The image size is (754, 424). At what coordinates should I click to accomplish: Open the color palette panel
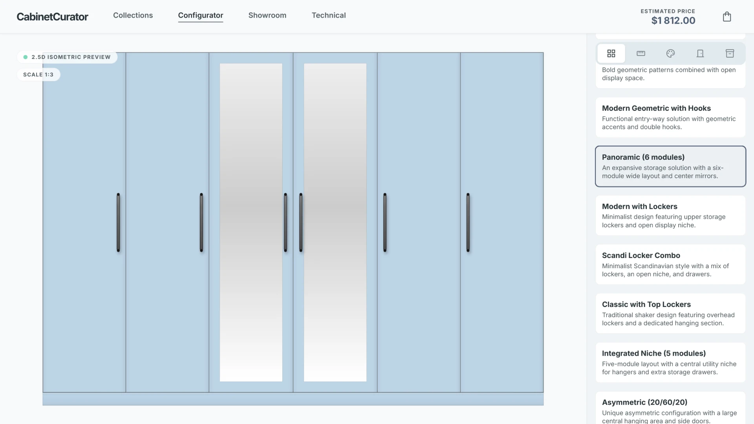pos(670,53)
